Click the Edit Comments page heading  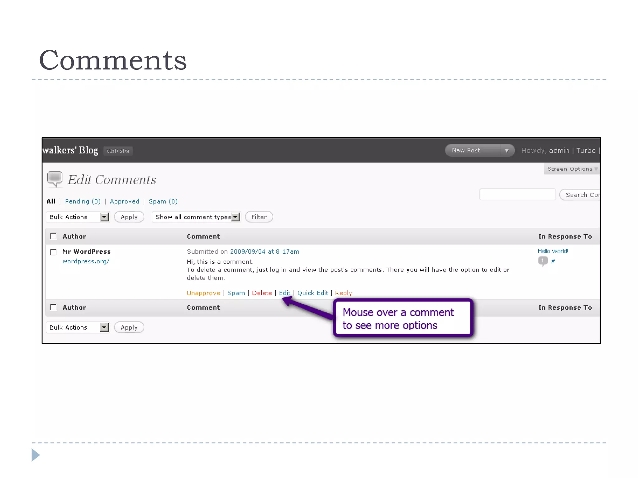coord(112,180)
